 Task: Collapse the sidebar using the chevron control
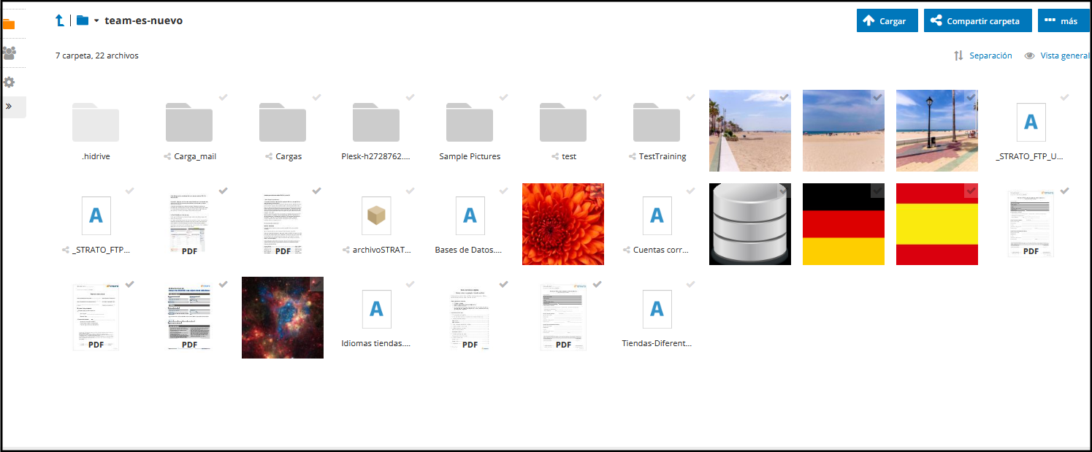[x=10, y=107]
